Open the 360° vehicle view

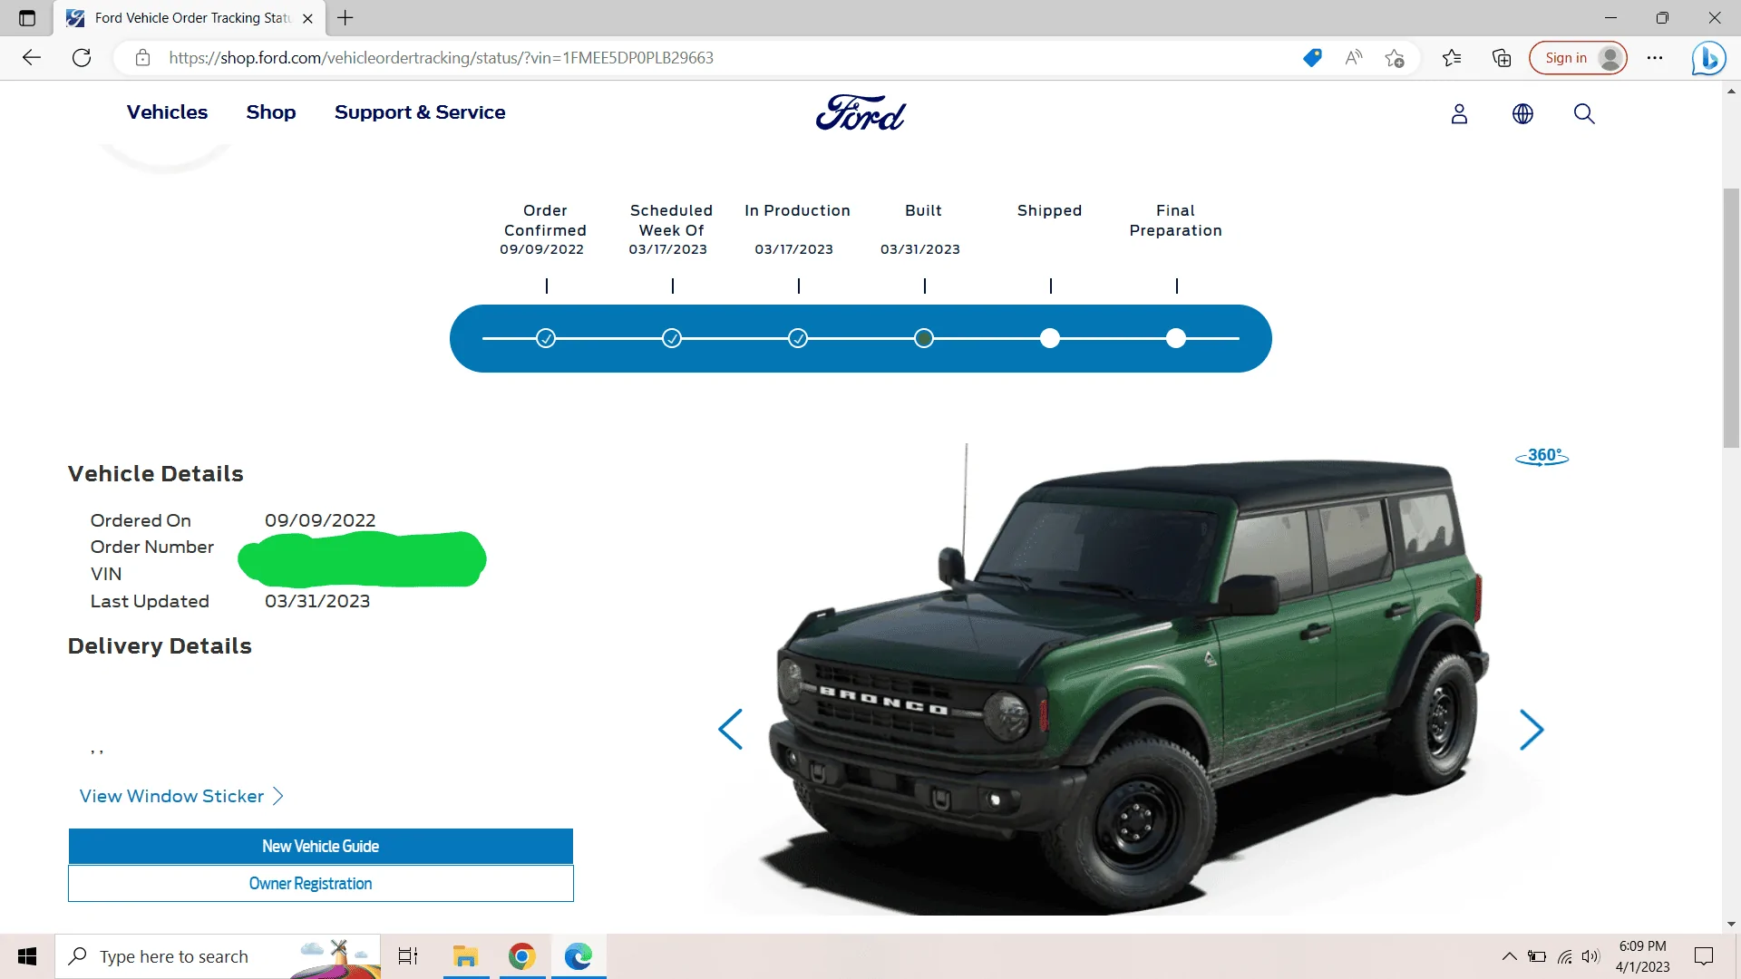(x=1542, y=456)
